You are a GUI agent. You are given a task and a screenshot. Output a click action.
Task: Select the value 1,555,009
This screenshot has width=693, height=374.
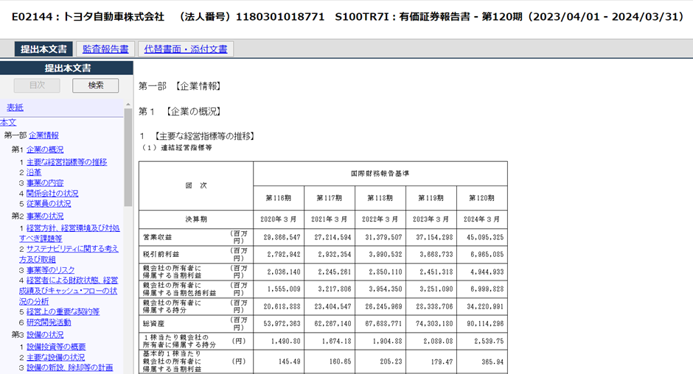point(284,289)
